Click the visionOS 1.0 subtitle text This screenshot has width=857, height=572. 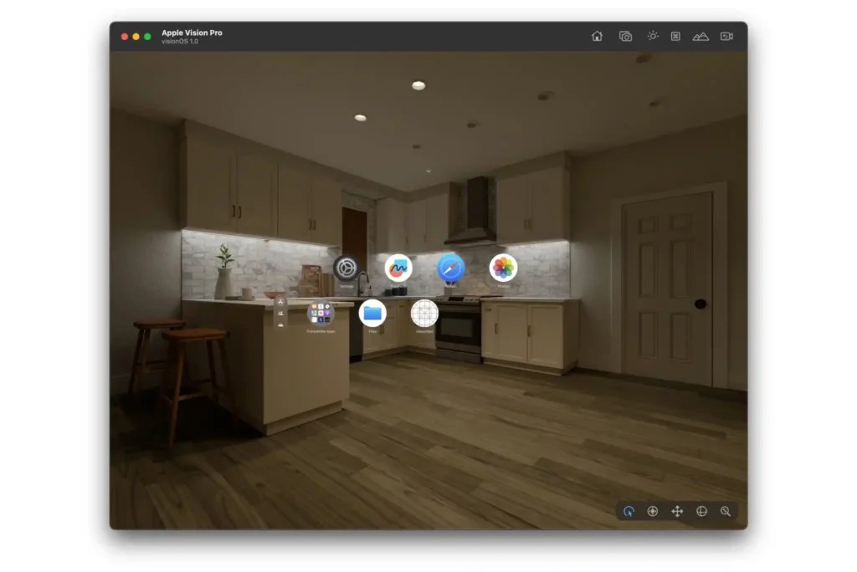(180, 42)
